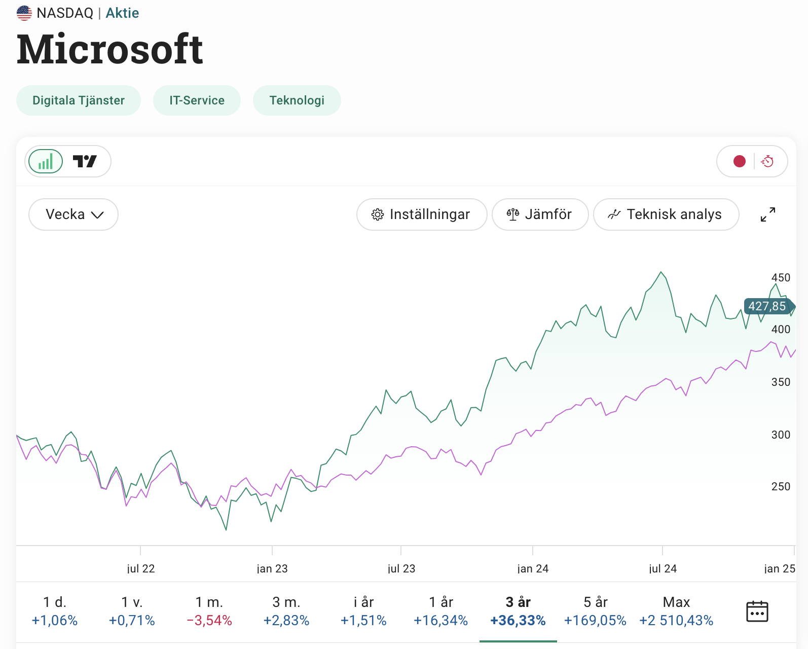
Task: Switch to TradingView chart mode
Action: coord(85,162)
